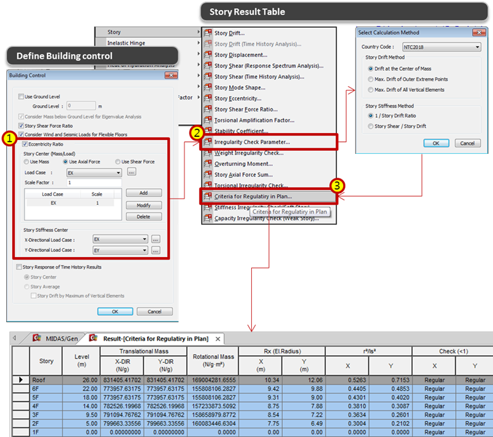
Task: Click Add in Building Control
Action: click(144, 193)
